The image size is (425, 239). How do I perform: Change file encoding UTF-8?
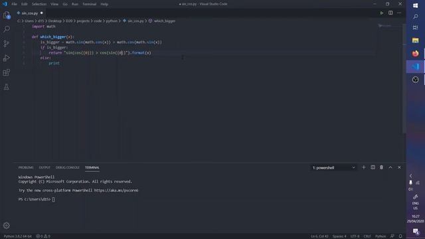coord(355,236)
